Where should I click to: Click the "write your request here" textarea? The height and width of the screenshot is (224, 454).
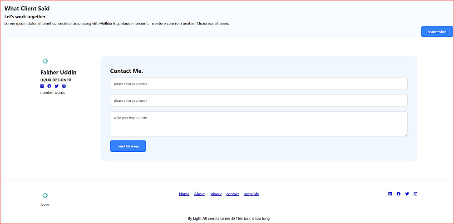(259, 124)
